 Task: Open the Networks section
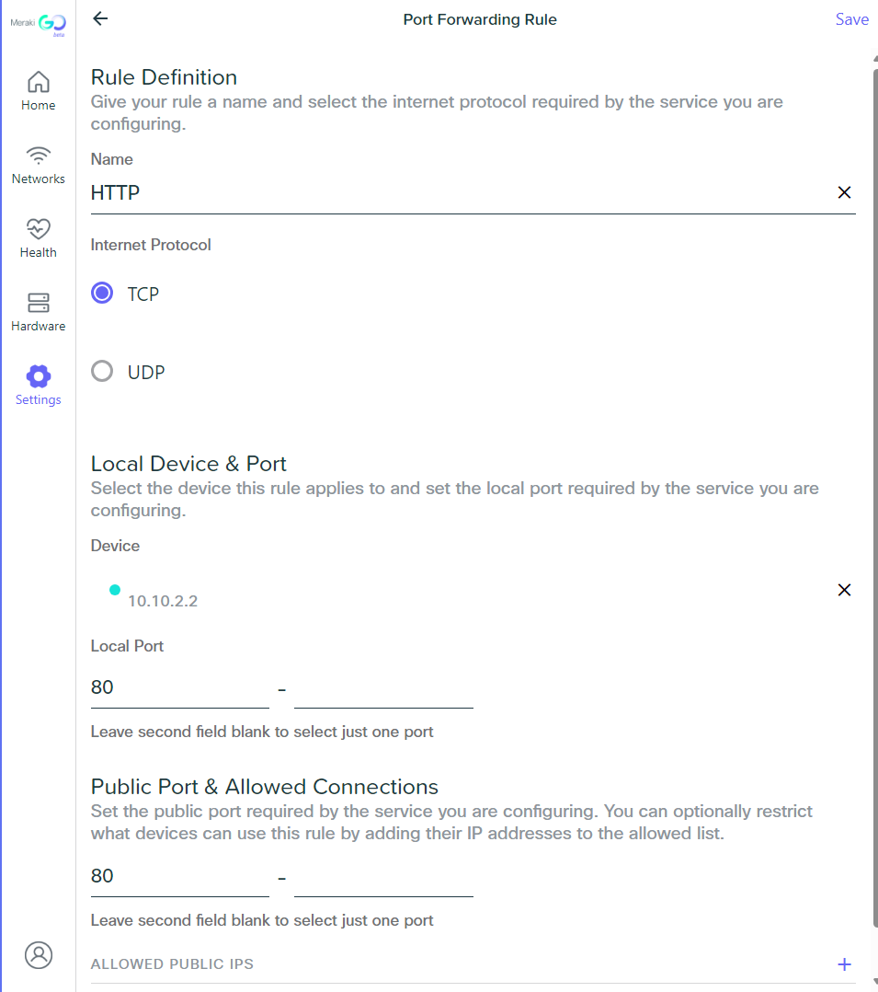point(38,163)
